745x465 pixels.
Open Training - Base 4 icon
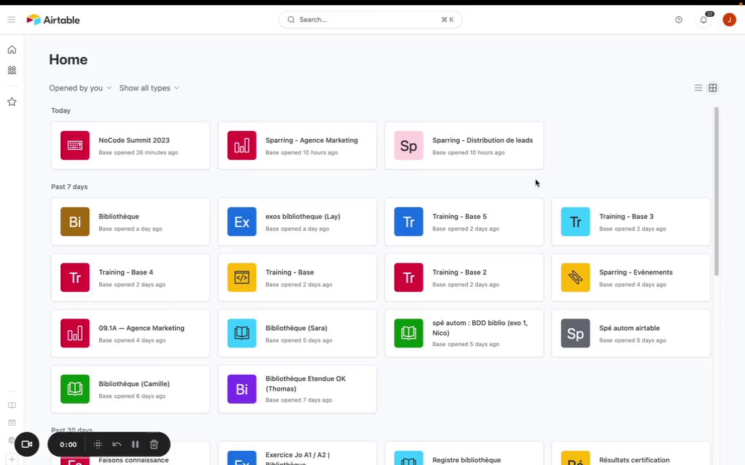coord(75,277)
